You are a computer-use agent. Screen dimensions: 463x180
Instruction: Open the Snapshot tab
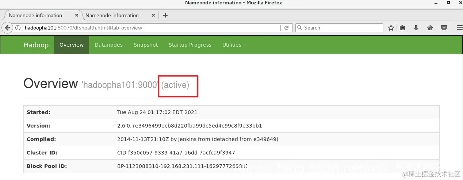pos(146,45)
